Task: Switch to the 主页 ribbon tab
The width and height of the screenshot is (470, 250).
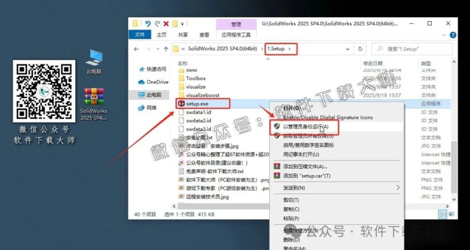Action: click(x=161, y=35)
